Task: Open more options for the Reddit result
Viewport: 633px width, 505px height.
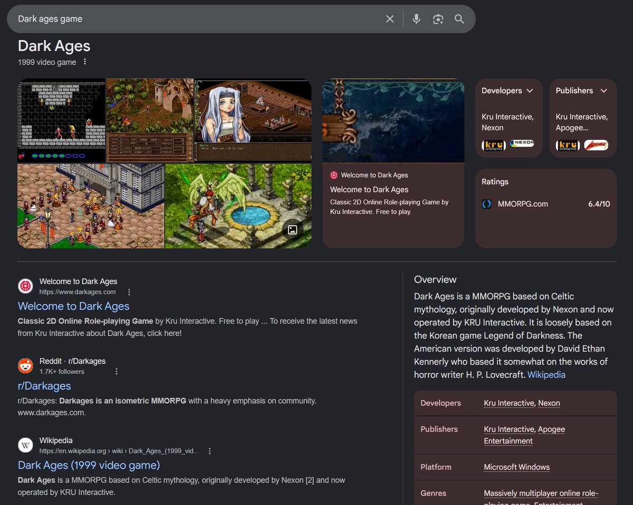Action: tap(117, 371)
